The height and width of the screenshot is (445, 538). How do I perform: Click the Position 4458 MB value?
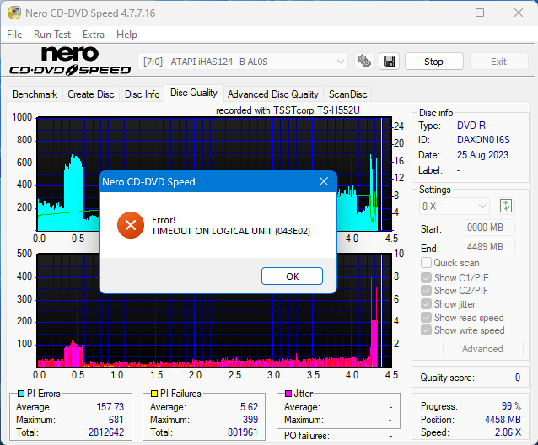pos(503,420)
